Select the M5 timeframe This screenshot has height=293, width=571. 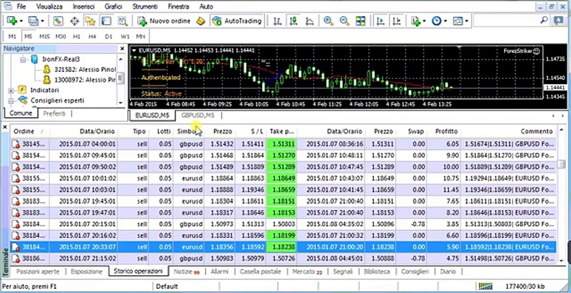(x=28, y=36)
